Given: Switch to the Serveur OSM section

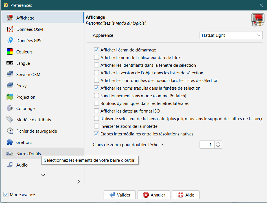Looking at the screenshot, I should coord(28,74).
